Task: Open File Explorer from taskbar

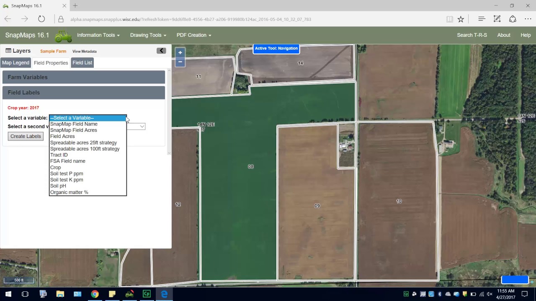Action: coord(60,294)
